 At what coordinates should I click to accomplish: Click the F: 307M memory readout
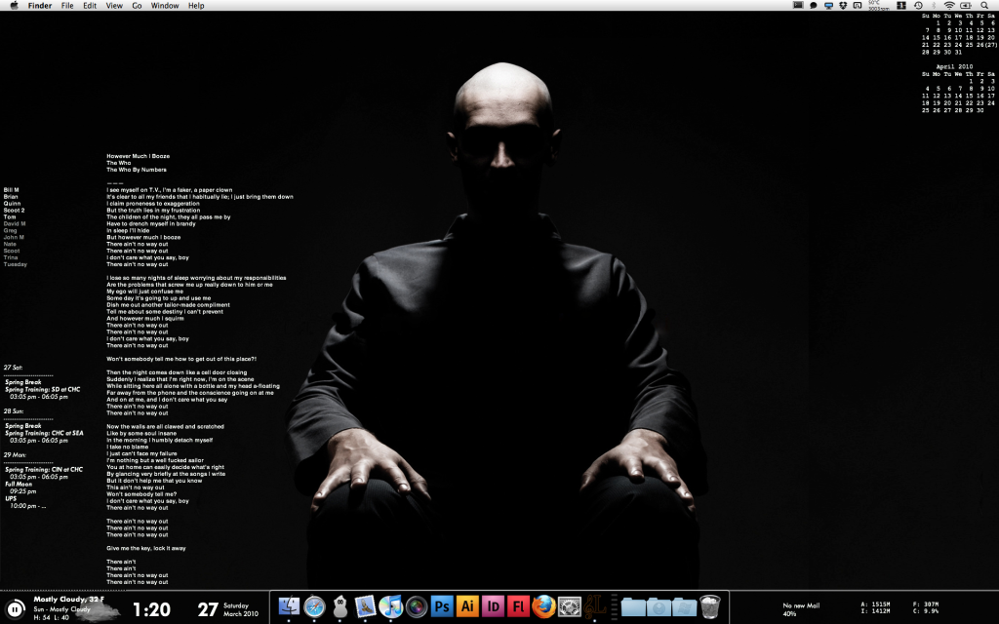(x=926, y=604)
